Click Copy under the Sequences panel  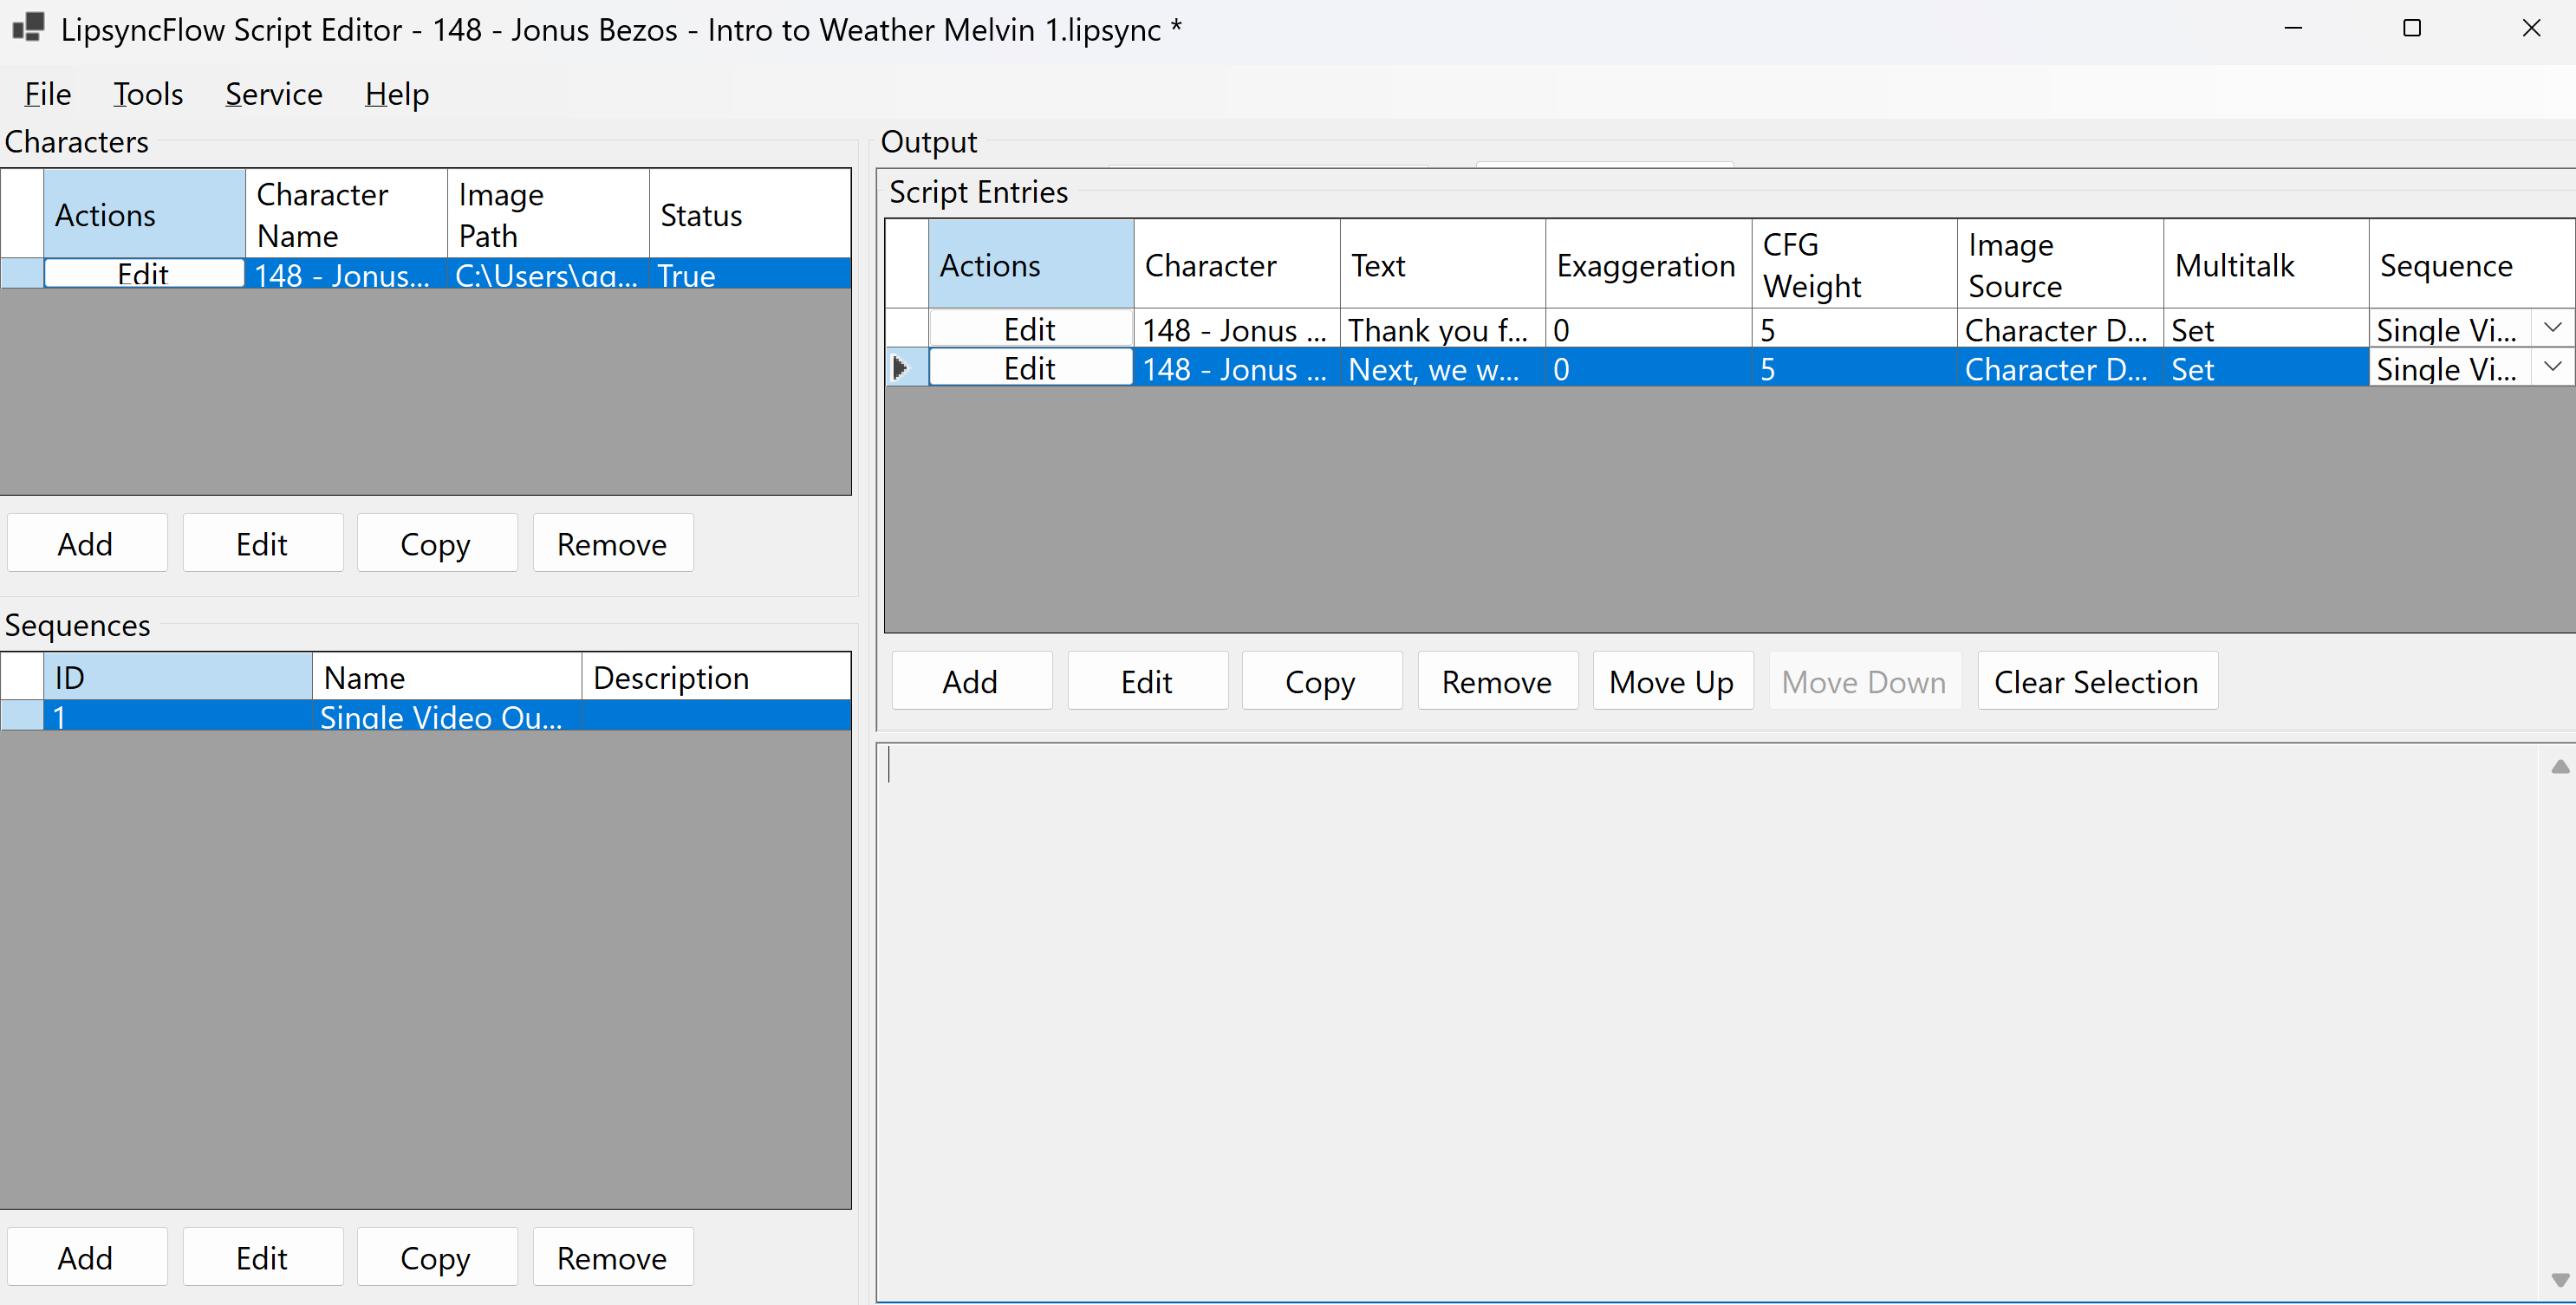click(x=436, y=1257)
